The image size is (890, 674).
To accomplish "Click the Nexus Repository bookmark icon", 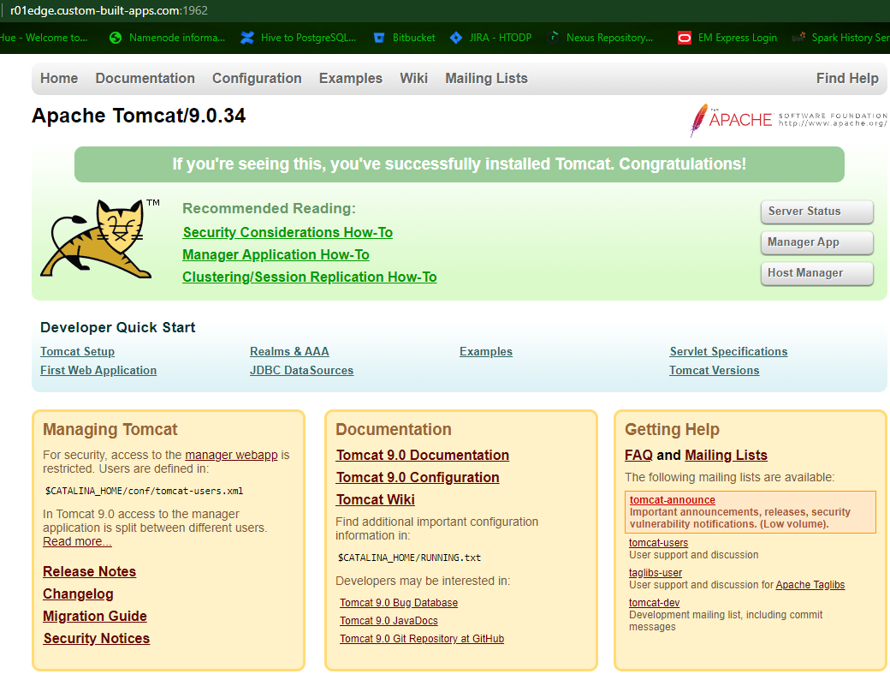I will coord(553,38).
